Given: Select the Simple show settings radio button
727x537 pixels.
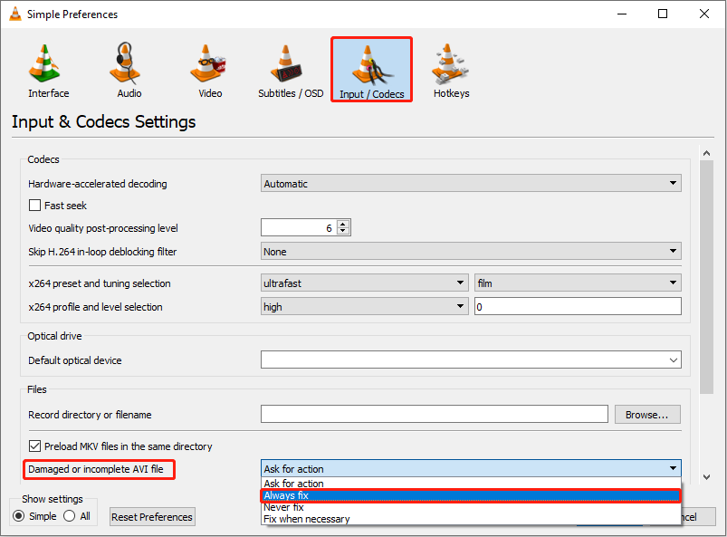Looking at the screenshot, I should tap(18, 515).
